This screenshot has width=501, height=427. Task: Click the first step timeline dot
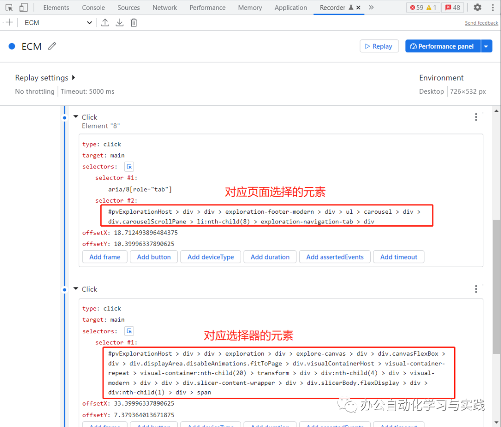pyautogui.click(x=64, y=118)
